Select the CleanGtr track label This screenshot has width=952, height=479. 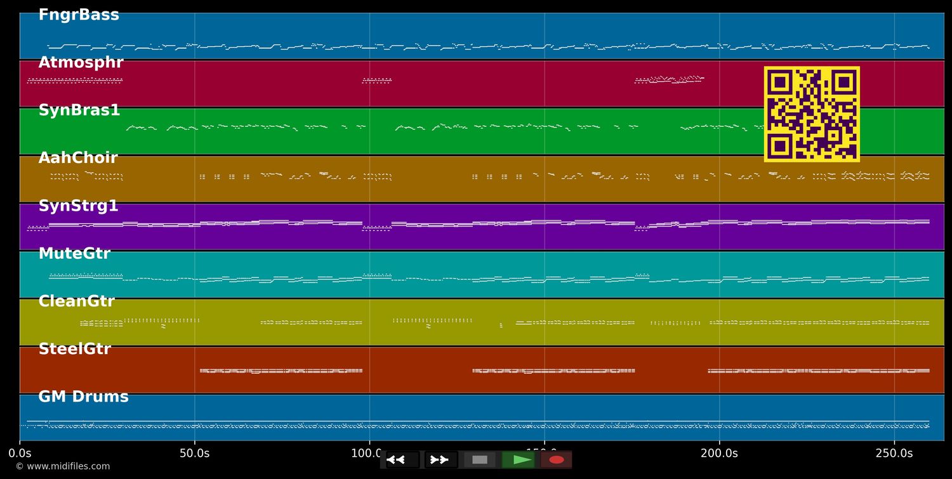click(x=77, y=301)
